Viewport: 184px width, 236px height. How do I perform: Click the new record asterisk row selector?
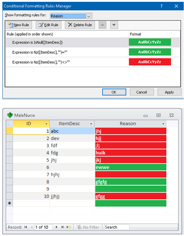point(9,203)
